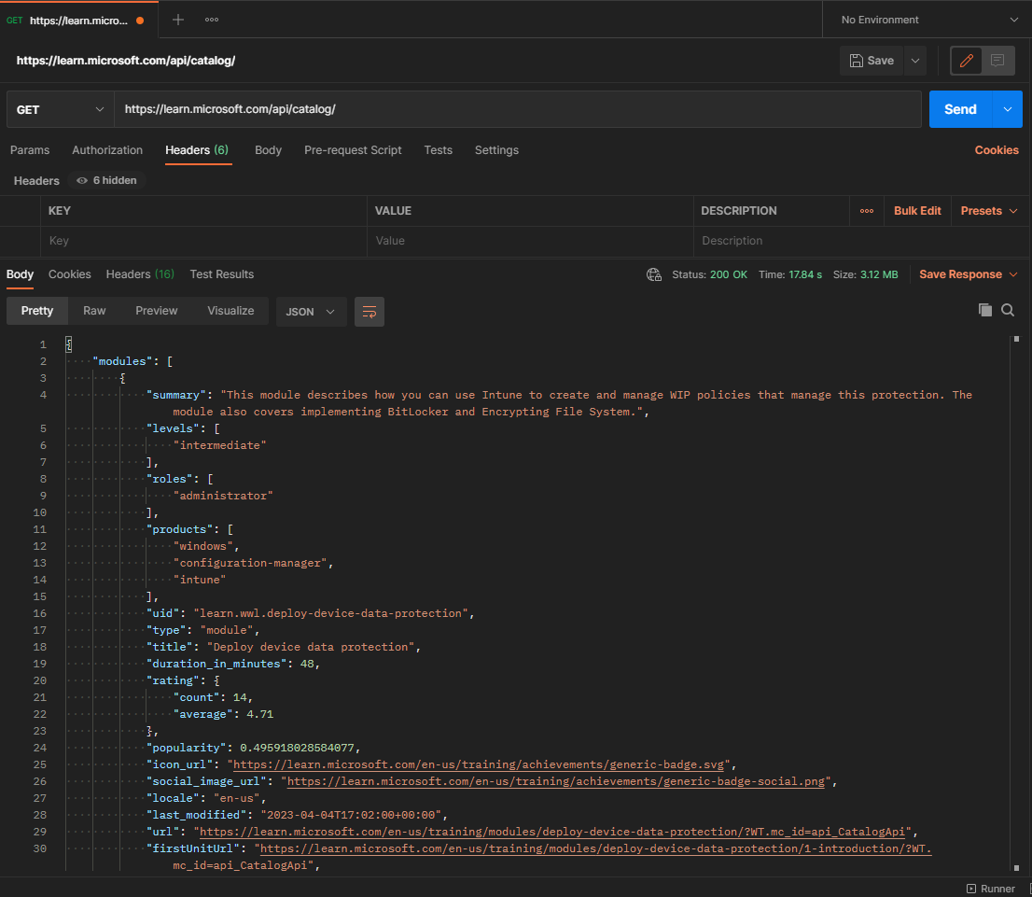Open the Runner in the status bar
The width and height of the screenshot is (1032, 897).
point(991,889)
